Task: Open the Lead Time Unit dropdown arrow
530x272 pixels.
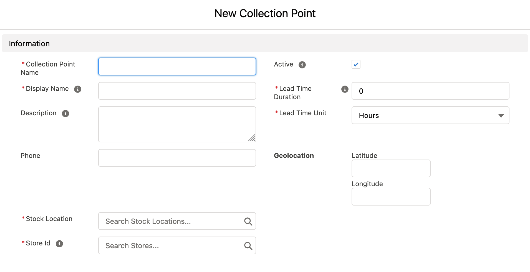Action: [501, 116]
